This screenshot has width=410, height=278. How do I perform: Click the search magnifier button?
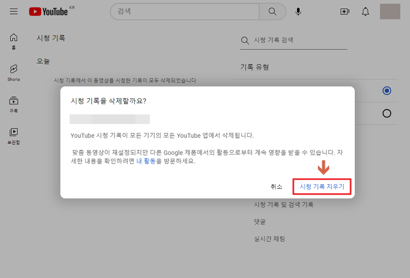click(x=272, y=12)
